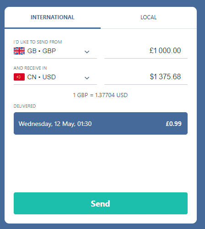Image resolution: width=205 pixels, height=229 pixels.
Task: Click the £0.99 fee on delivery option
Action: pos(174,124)
